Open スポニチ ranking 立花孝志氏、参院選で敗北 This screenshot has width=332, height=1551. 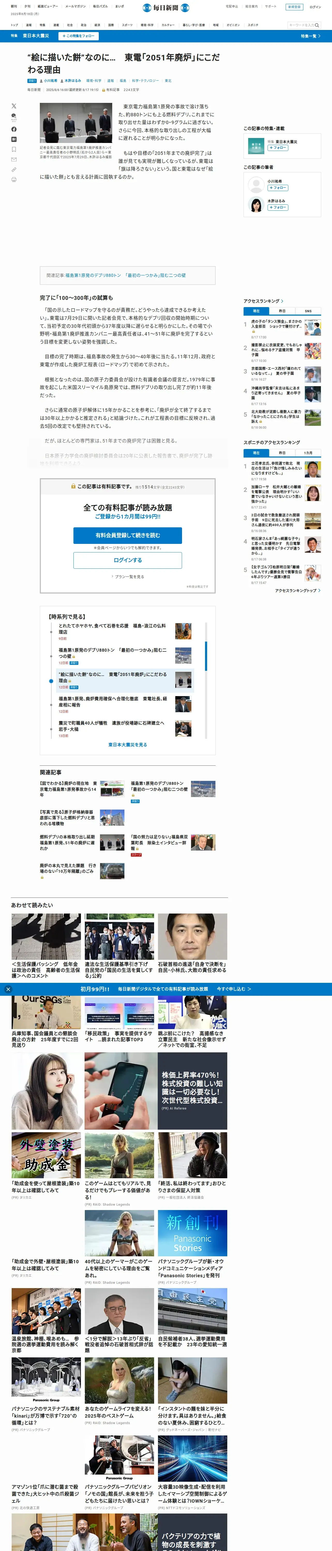277,468
